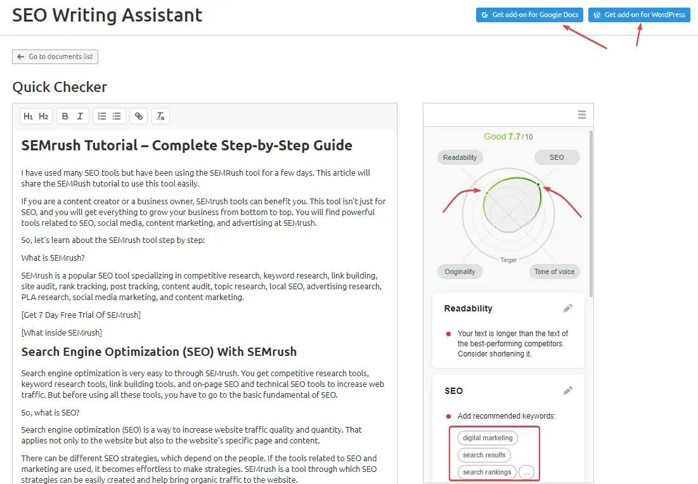
Task: Select the SEO chart label
Action: click(x=557, y=157)
